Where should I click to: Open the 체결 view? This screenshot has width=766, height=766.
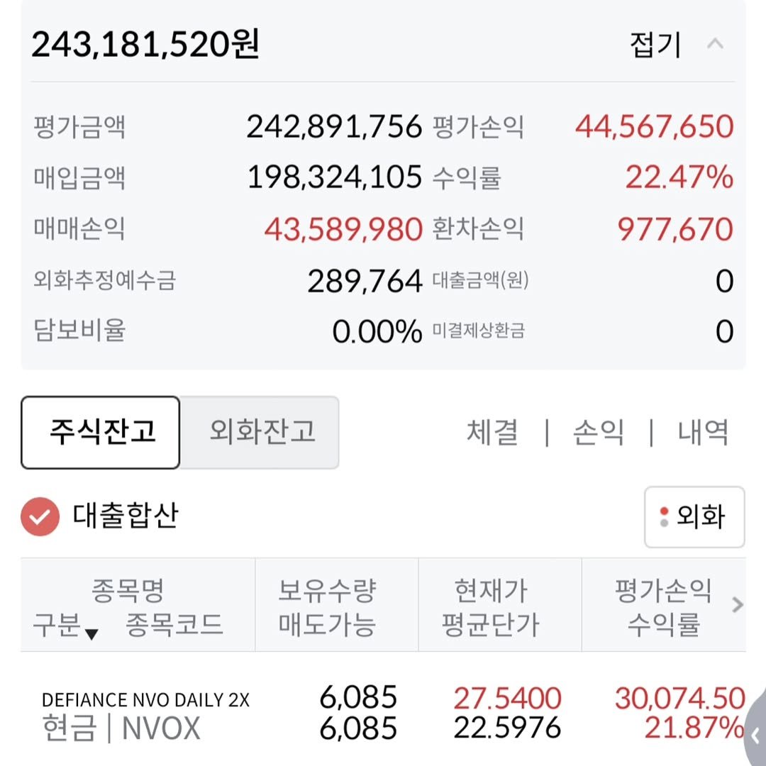492,432
